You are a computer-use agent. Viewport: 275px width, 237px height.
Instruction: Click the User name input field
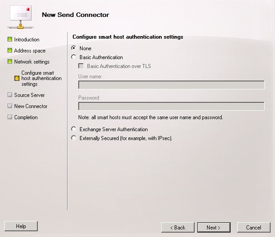coord(171,85)
